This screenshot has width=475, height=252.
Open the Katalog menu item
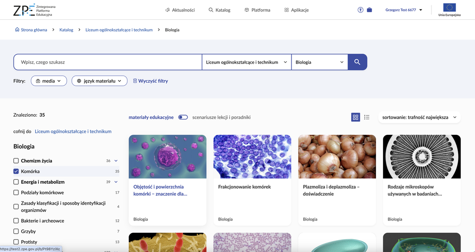pyautogui.click(x=219, y=10)
